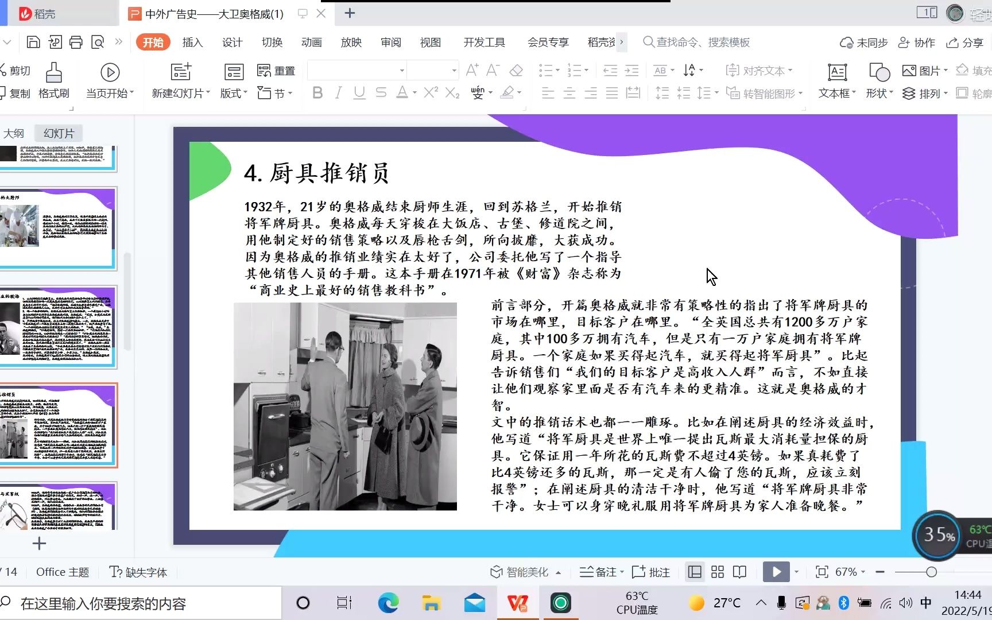This screenshot has width=992, height=620.
Task: Click the Print icon in quick toolbar
Action: coord(76,42)
